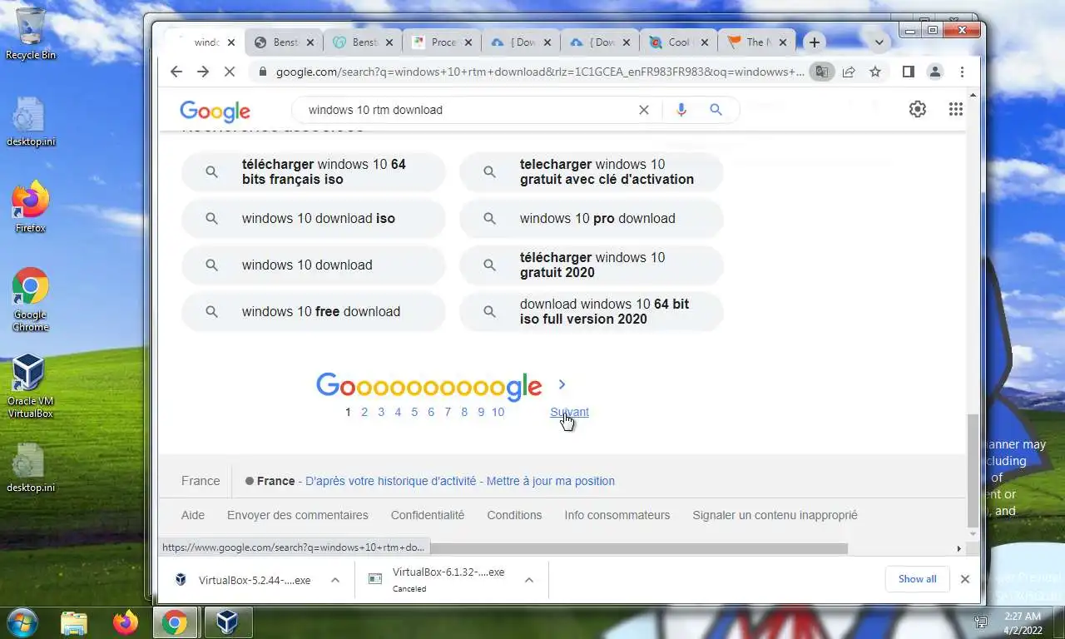
Task: Select the plain windows 10 download suggestion
Action: 314,265
